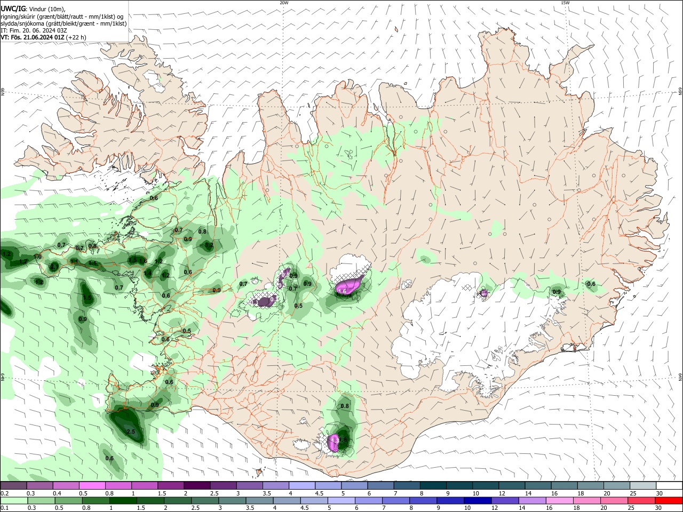Pick the snow-scale swatch between 18 and 20
Viewport: 683px width, 512px height.
tap(591, 485)
